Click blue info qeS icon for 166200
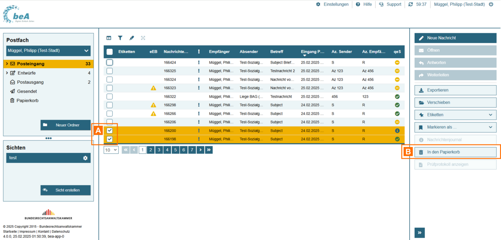This screenshot has height=240, width=501. (x=397, y=131)
